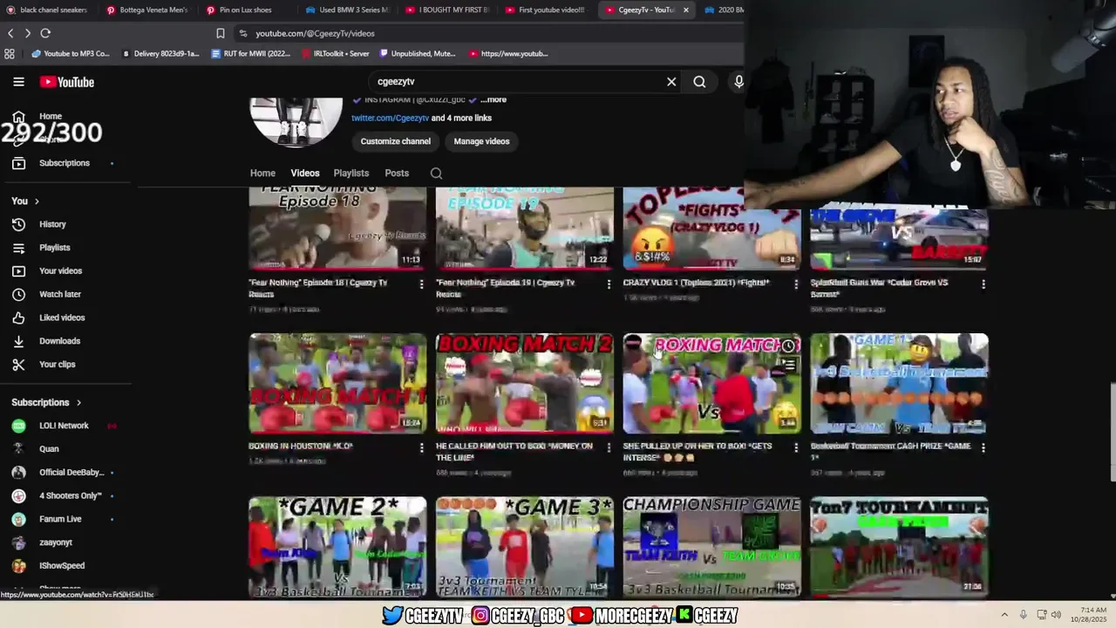Go back with browser back arrow
Image resolution: width=1116 pixels, height=628 pixels.
point(10,33)
